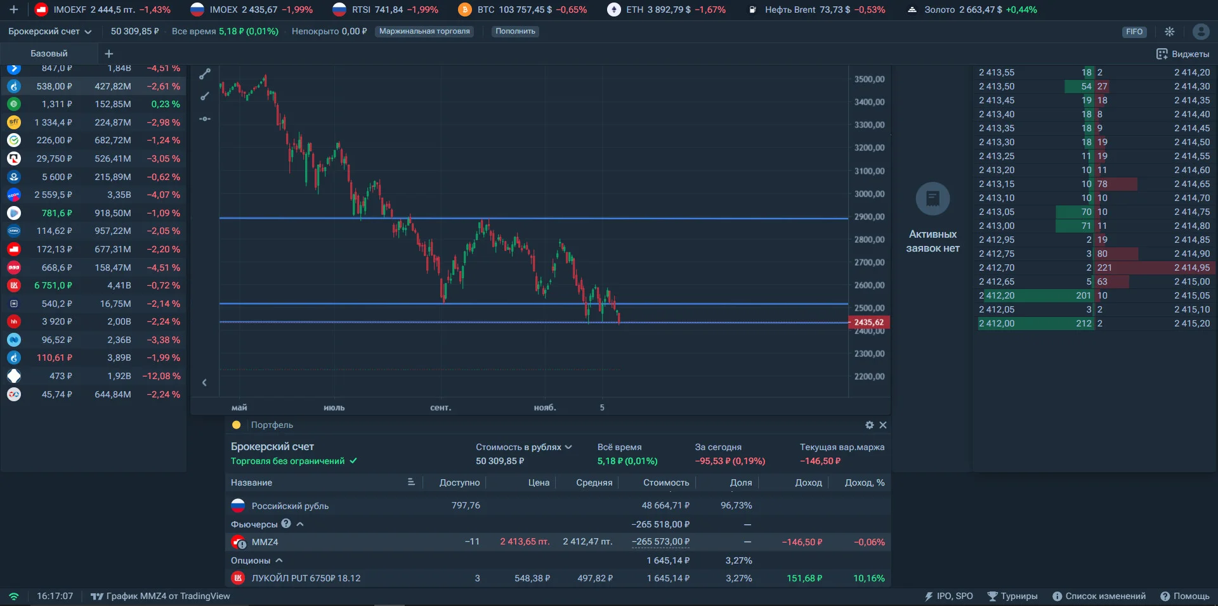Click the 45,74 ₽ watchlist price
This screenshot has height=606, width=1218.
click(x=57, y=394)
